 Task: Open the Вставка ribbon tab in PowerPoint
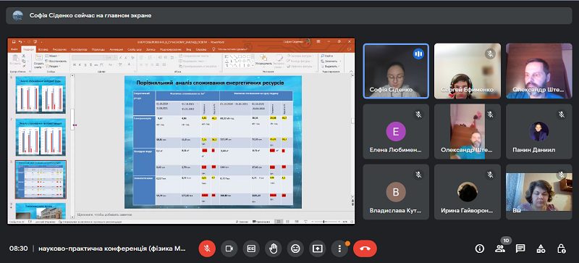[43, 49]
